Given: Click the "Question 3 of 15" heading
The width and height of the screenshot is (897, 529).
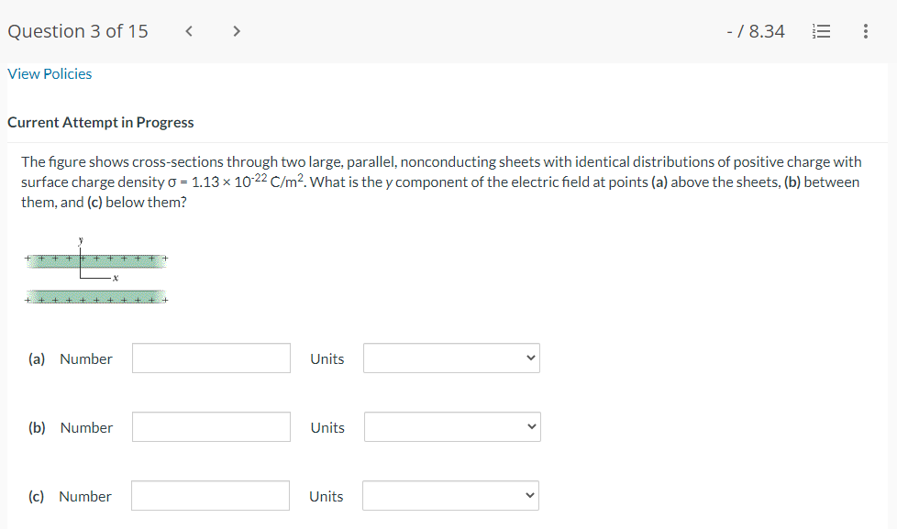Looking at the screenshot, I should click(78, 31).
